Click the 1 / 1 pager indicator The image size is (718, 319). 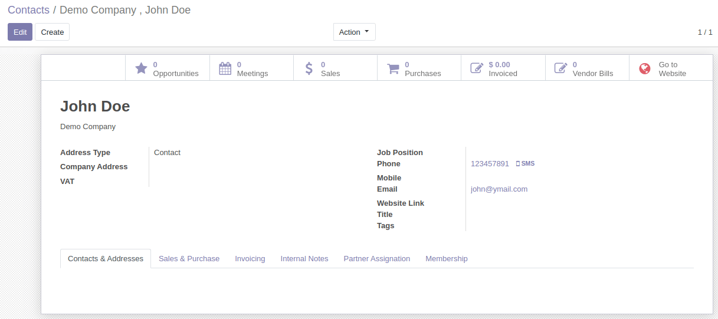tap(705, 32)
